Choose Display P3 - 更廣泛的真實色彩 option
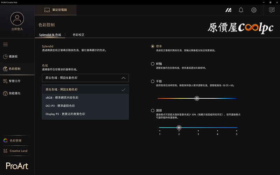This screenshot has width=280, height=175. pyautogui.click(x=85, y=114)
